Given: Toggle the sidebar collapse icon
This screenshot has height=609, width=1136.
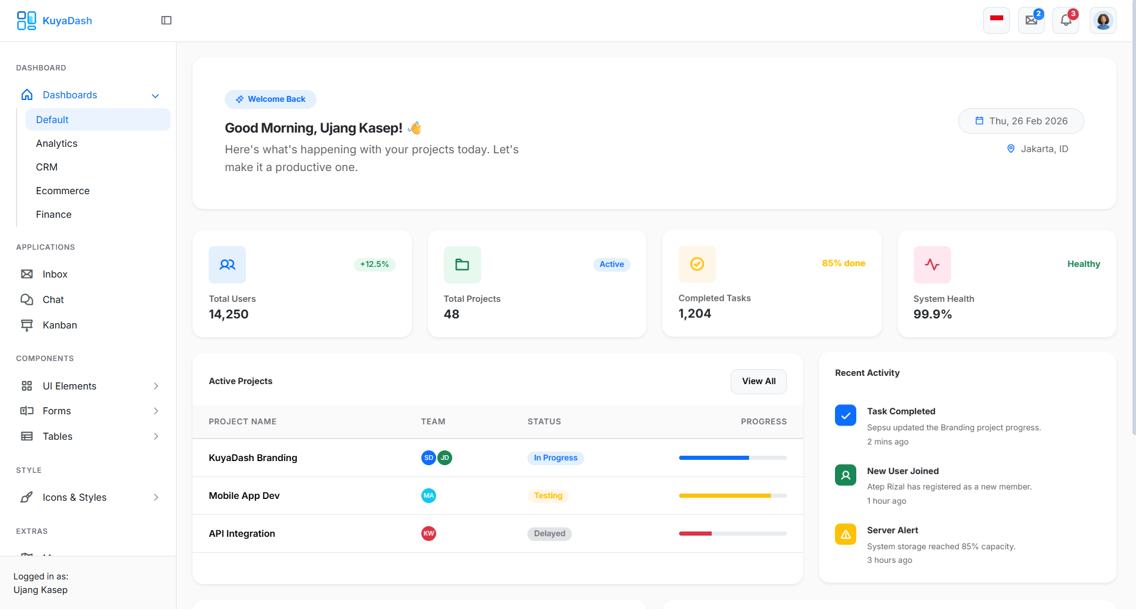Looking at the screenshot, I should 167,21.
